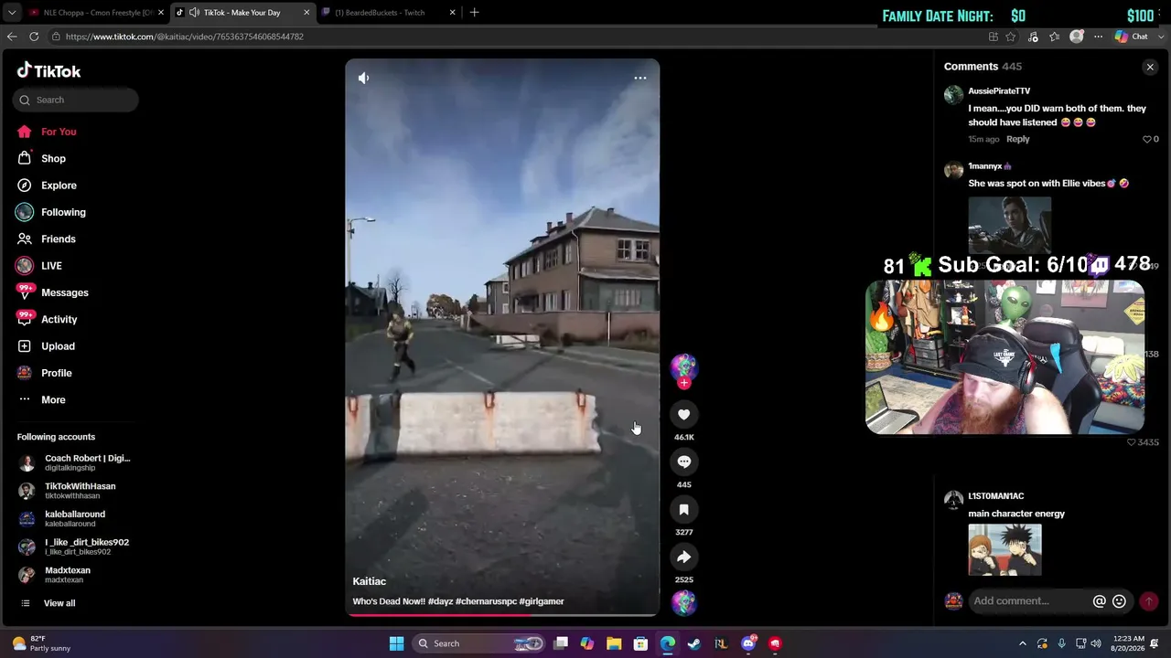Open the #dayz hashtag
1171x658 pixels.
[x=440, y=601]
